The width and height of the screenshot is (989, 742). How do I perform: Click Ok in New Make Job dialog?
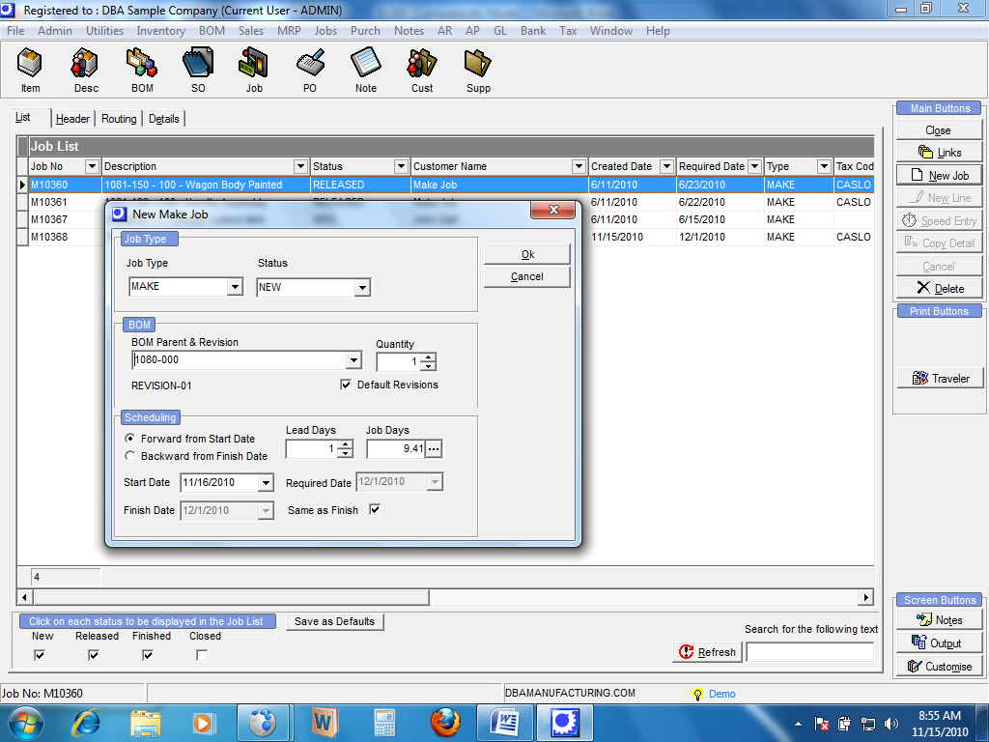pyautogui.click(x=527, y=254)
